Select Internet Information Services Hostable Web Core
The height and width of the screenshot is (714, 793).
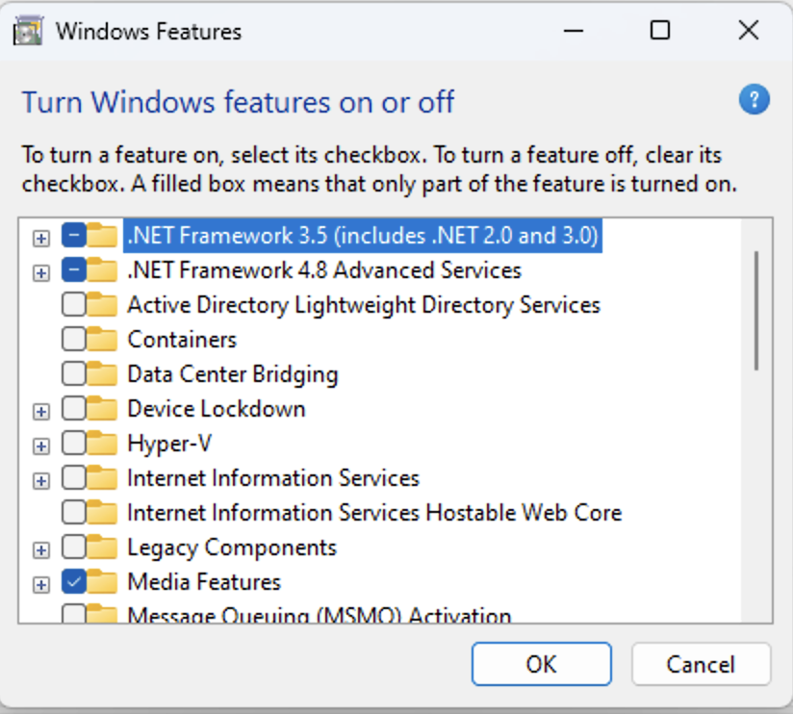coord(374,513)
